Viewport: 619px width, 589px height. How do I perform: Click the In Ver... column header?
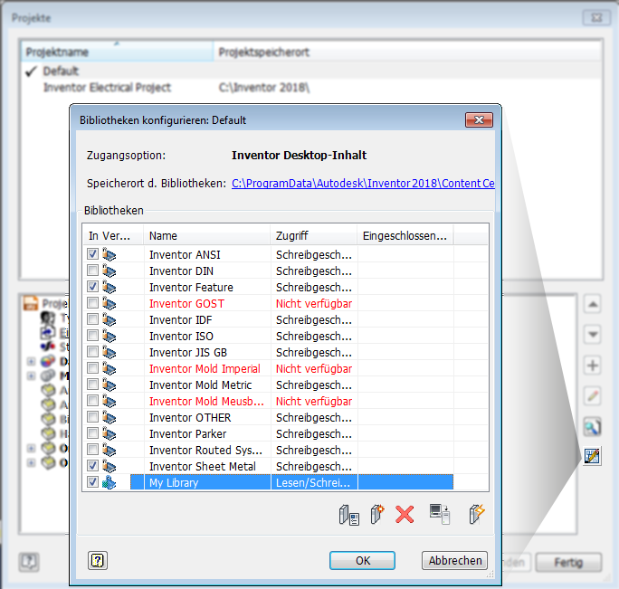coord(113,235)
